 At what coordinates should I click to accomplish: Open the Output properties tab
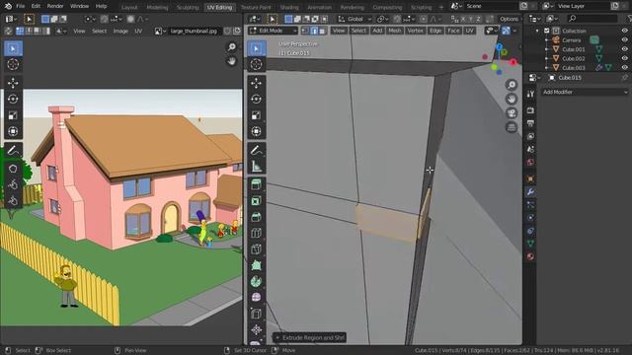pos(530,123)
